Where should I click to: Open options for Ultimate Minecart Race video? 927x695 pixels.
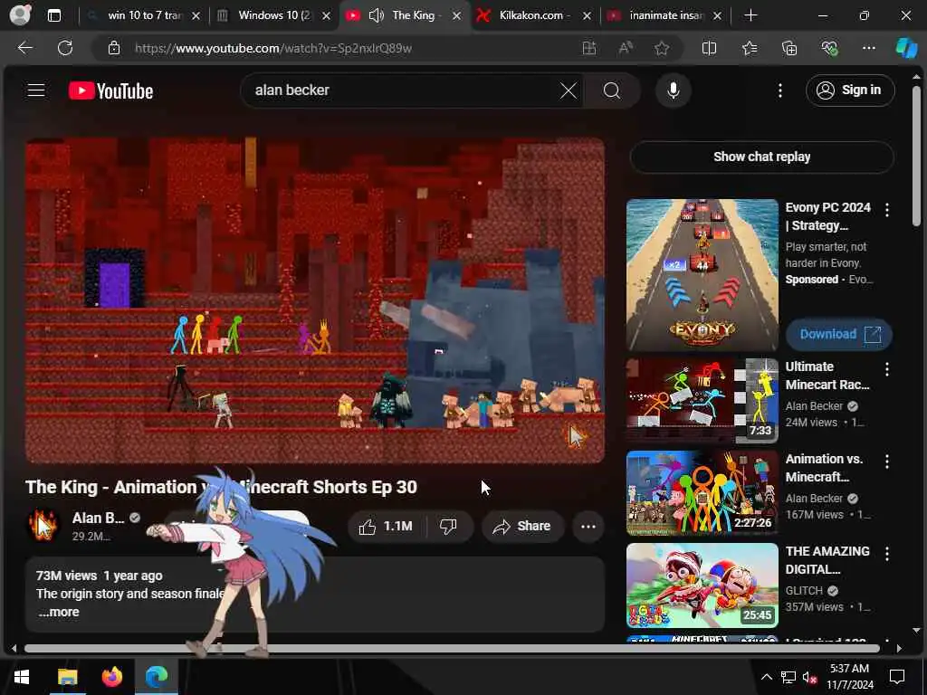pyautogui.click(x=886, y=369)
